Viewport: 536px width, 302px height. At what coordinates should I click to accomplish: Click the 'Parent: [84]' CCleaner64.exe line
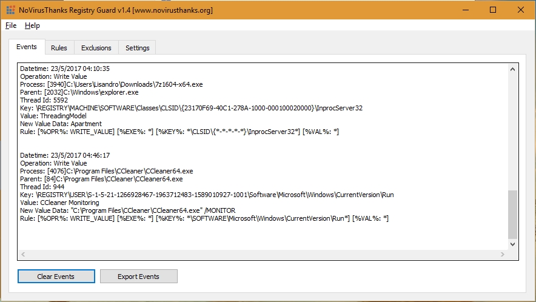point(101,179)
